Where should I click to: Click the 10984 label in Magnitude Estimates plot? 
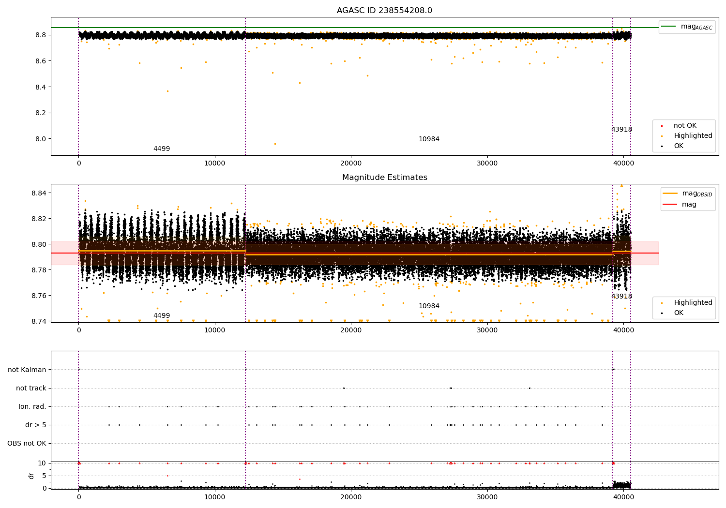[x=429, y=306]
